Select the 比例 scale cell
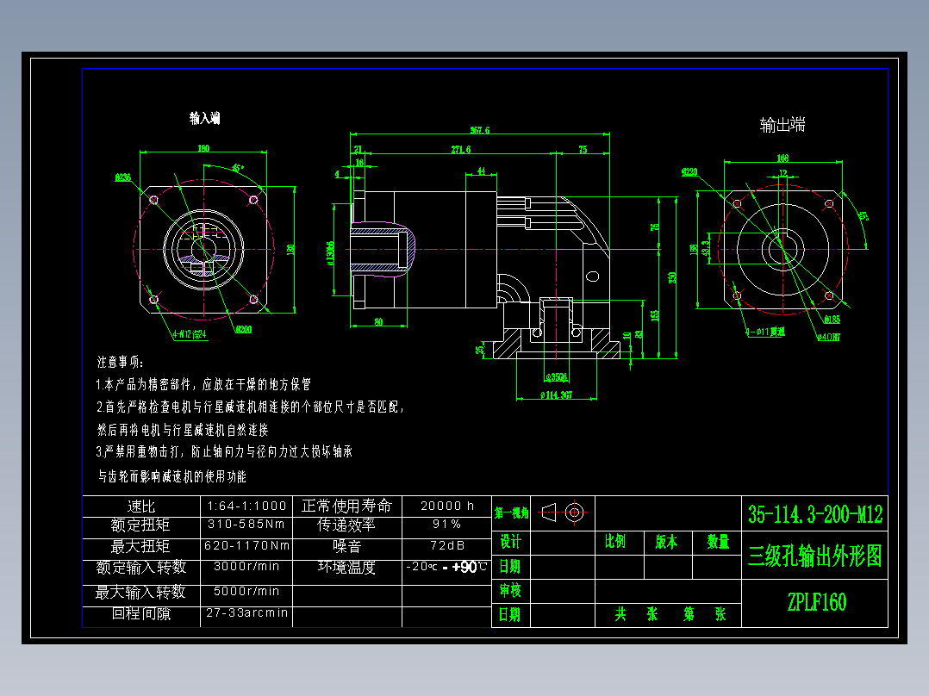The width and height of the screenshot is (929, 696). [617, 542]
